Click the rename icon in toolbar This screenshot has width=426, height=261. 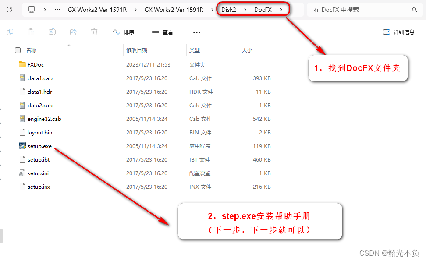pos(52,32)
